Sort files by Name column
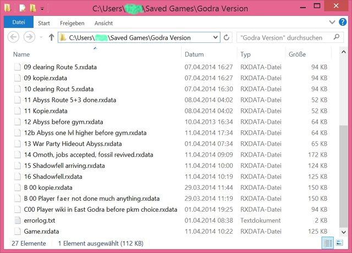The width and height of the screenshot is (352, 253). point(21,54)
